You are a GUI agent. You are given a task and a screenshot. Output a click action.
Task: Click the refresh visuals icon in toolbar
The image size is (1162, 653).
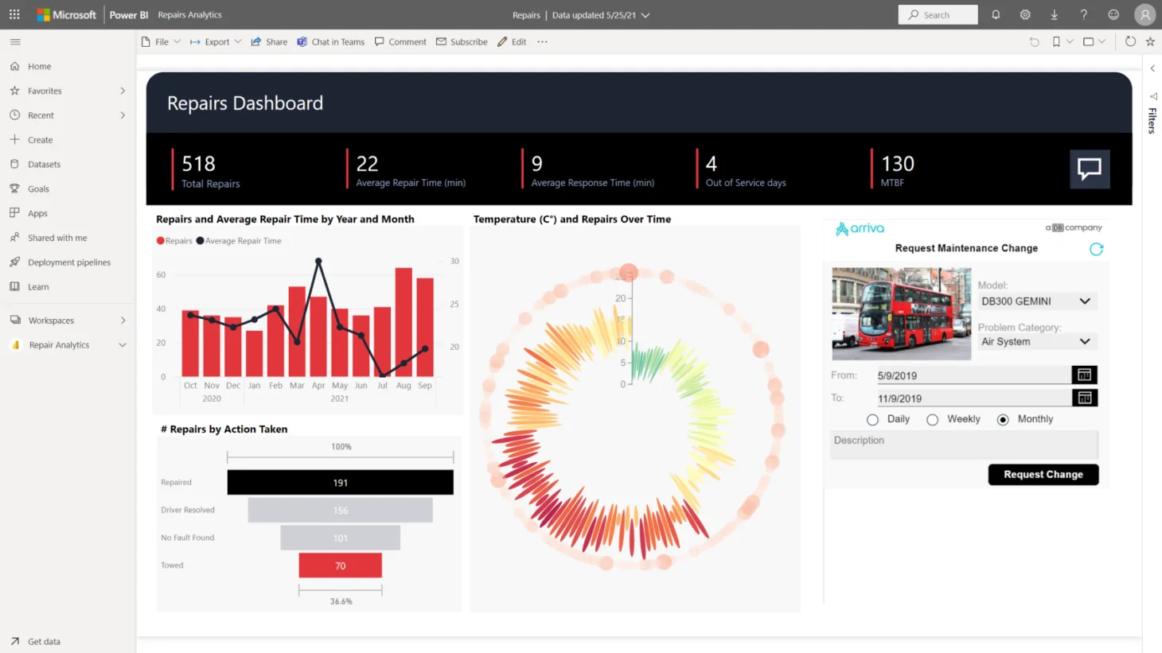1130,41
